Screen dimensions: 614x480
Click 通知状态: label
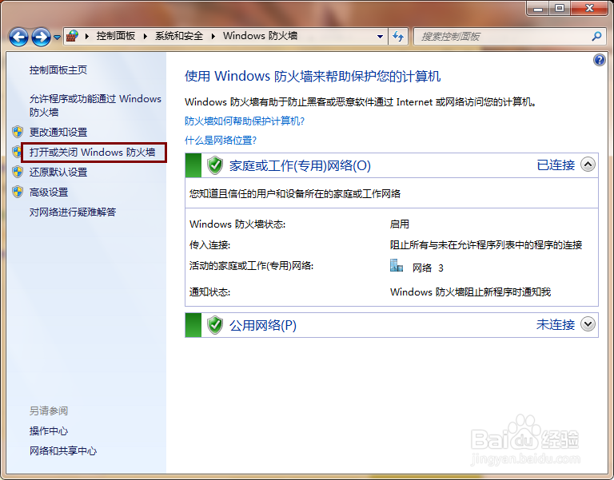[209, 292]
